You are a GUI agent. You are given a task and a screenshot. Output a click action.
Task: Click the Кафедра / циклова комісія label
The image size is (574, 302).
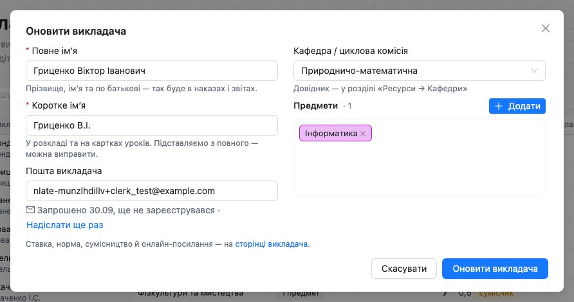pyautogui.click(x=351, y=51)
